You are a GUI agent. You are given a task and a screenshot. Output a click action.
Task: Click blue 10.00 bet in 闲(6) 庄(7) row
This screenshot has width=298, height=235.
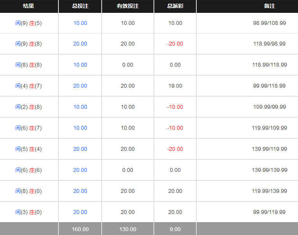tap(80, 128)
